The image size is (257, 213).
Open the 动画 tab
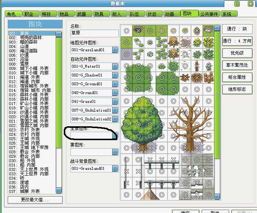point(172,14)
